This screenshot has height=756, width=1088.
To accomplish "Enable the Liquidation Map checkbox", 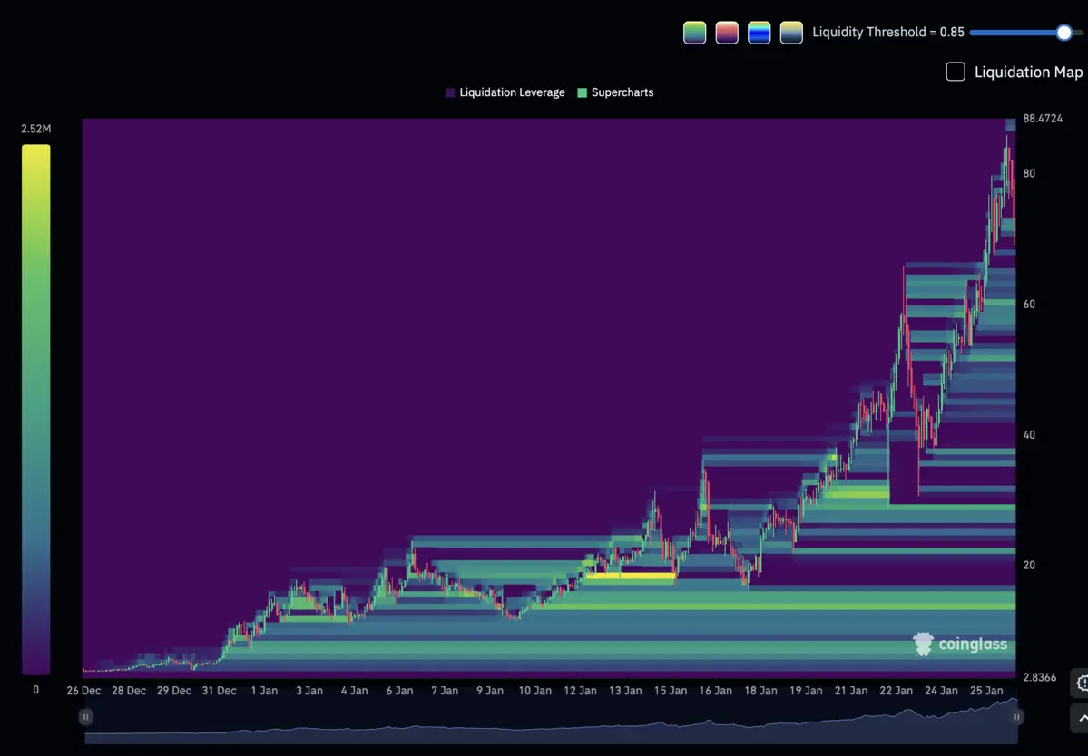I will [x=955, y=72].
